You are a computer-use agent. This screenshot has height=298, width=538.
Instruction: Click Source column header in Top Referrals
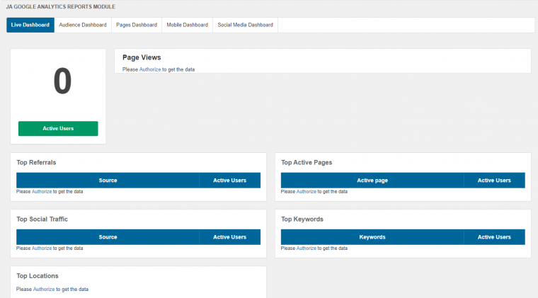[x=108, y=180]
